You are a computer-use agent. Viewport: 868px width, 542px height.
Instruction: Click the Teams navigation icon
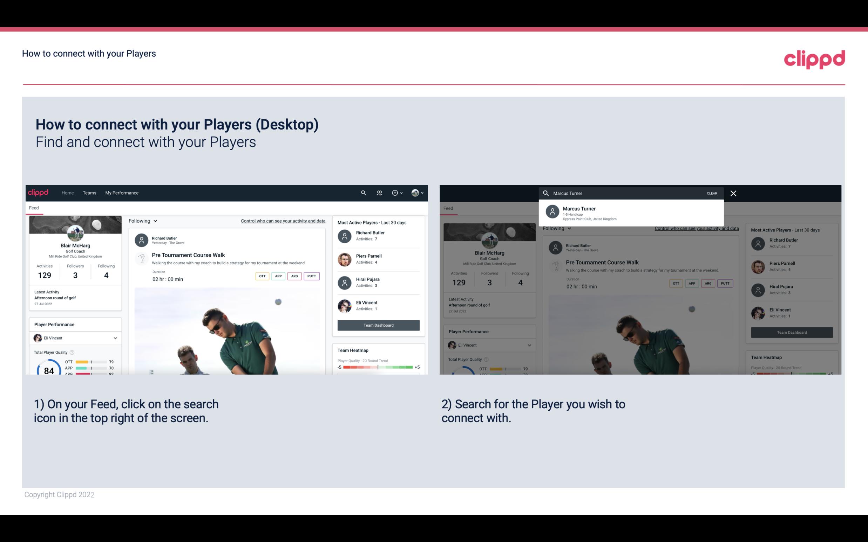pos(89,193)
